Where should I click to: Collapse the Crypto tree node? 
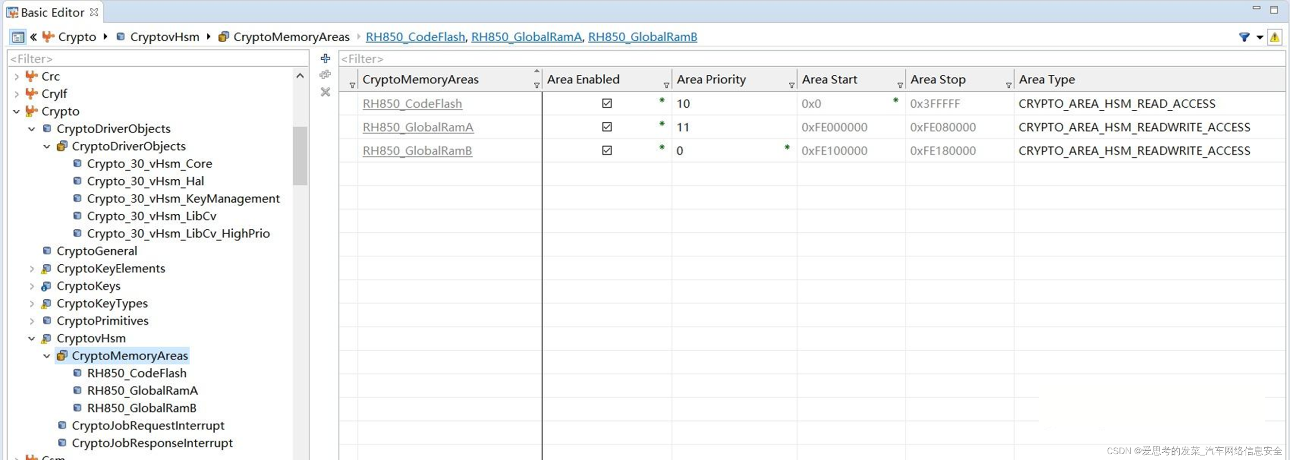click(17, 111)
